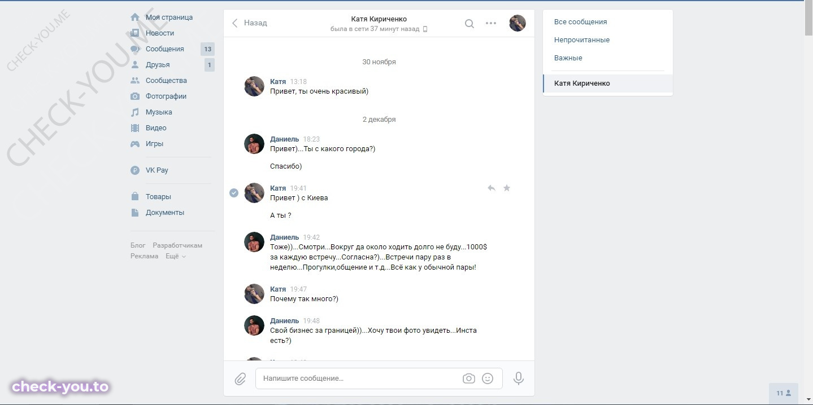
Task: Record a voice message with microphone
Action: (x=519, y=378)
